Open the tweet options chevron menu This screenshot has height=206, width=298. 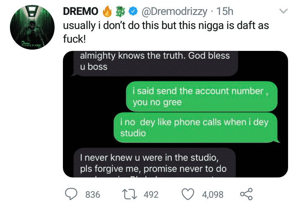coord(284,11)
